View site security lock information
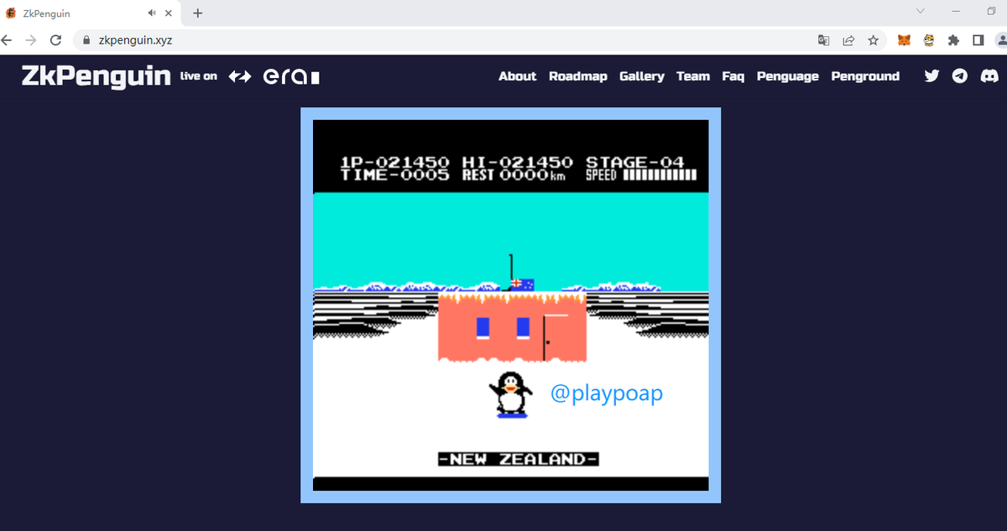1007x531 pixels. (86, 39)
